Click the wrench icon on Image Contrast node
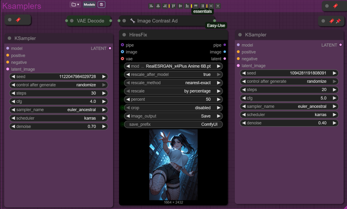The height and width of the screenshot is (209, 347). click(133, 20)
